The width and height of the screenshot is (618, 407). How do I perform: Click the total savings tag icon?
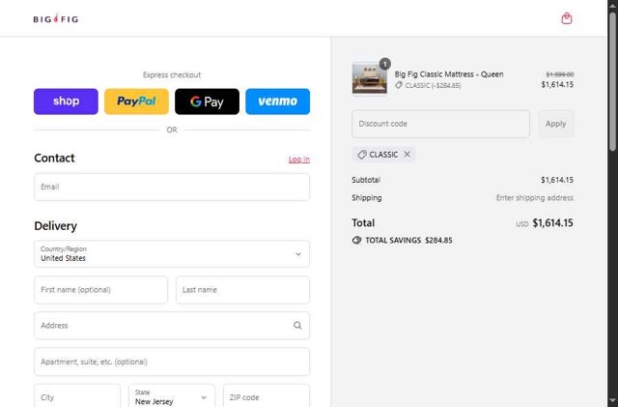tap(356, 241)
